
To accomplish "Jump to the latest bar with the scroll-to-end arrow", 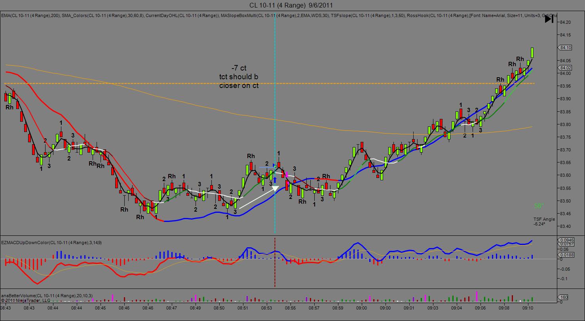I will [549, 19].
